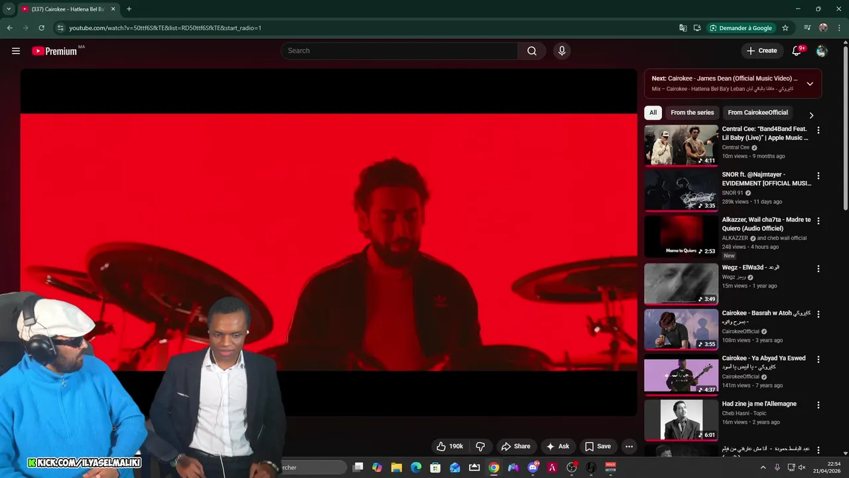The image size is (849, 478).
Task: Open YouTube account avatar menu
Action: (822, 51)
